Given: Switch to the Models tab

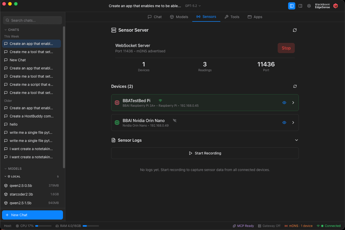Looking at the screenshot, I should pyautogui.click(x=179, y=17).
